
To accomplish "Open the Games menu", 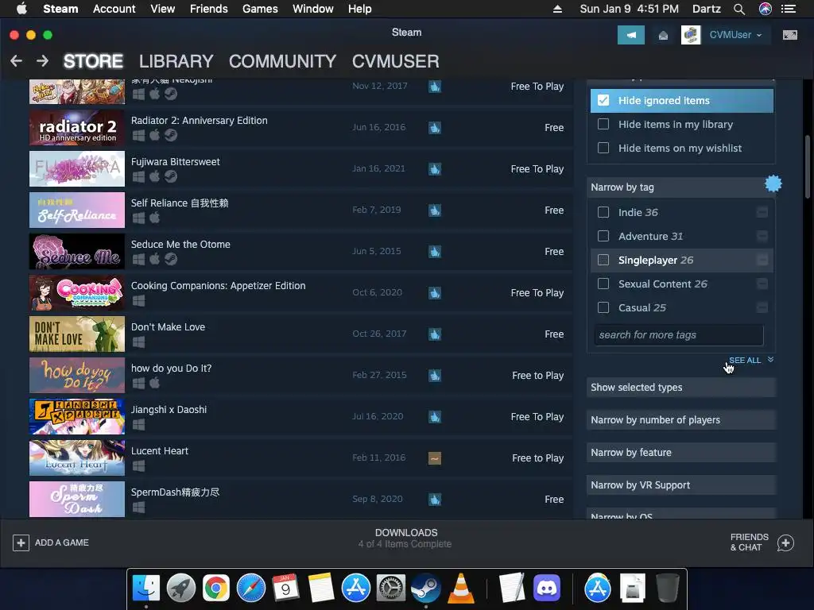I will tap(260, 9).
